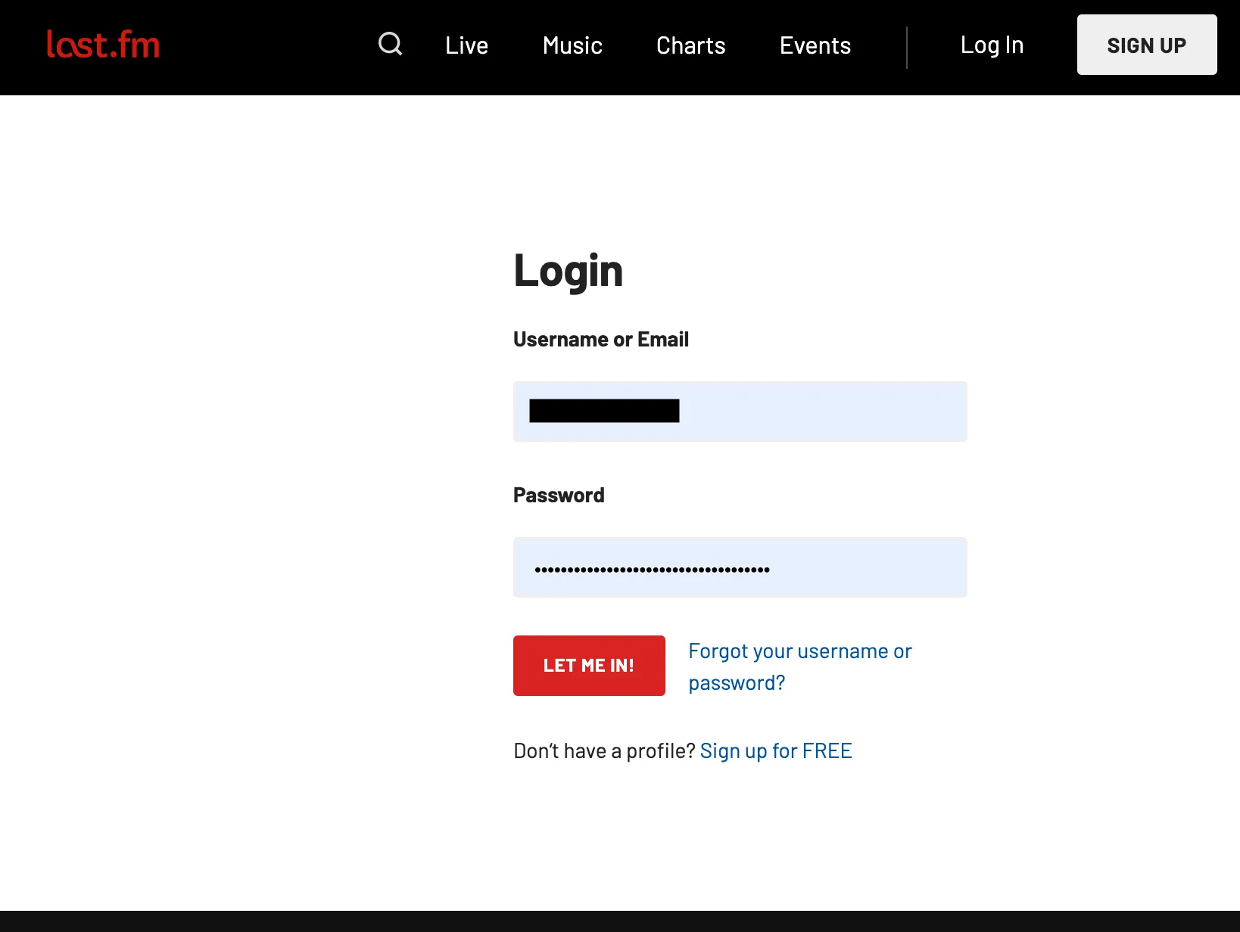Click the "Don't have a profile?" text

tap(604, 750)
